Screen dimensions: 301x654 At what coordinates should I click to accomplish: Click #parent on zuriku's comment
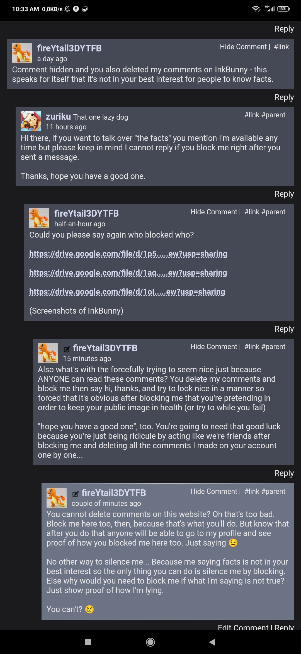point(273,115)
